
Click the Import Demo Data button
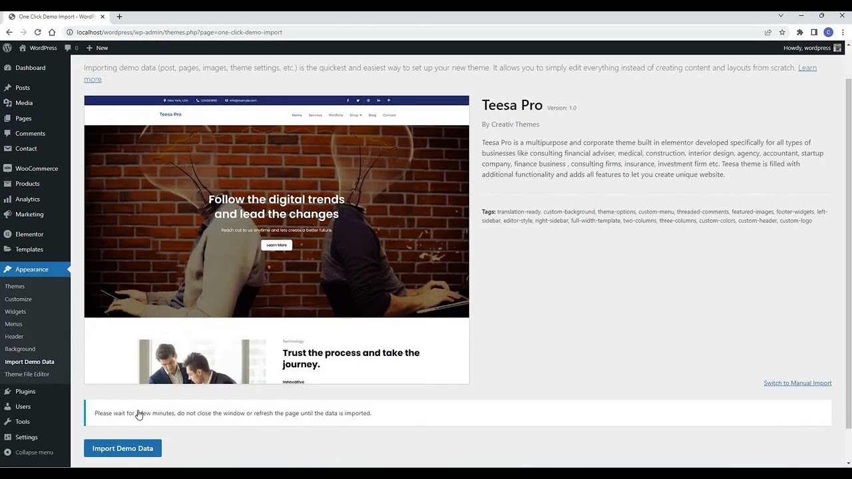click(122, 448)
